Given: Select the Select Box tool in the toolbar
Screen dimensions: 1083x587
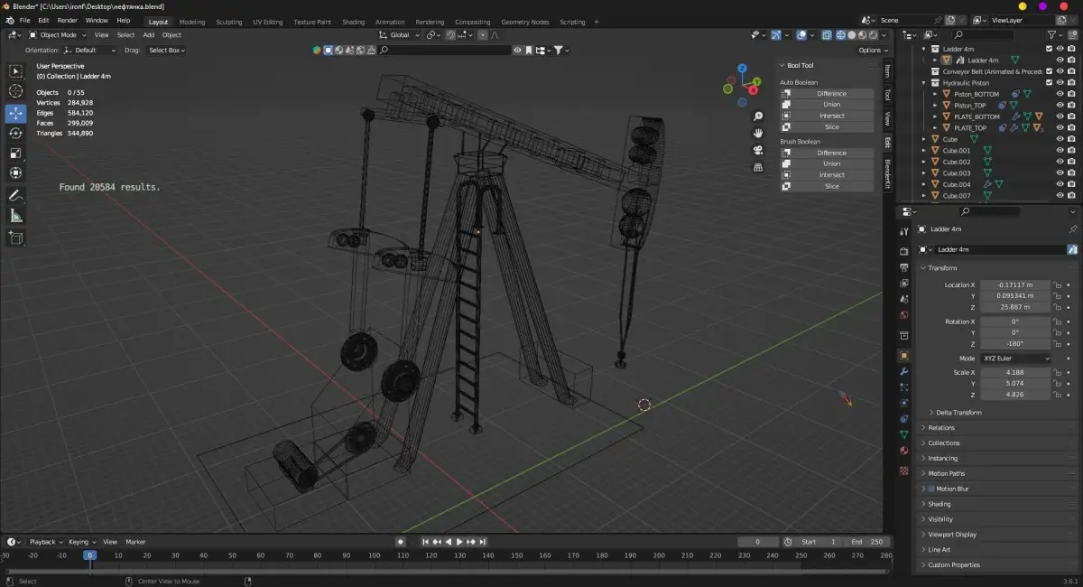Looking at the screenshot, I should point(15,71).
